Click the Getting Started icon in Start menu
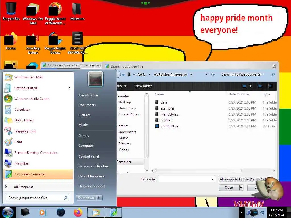This screenshot has width=291, height=218. [x=8, y=88]
